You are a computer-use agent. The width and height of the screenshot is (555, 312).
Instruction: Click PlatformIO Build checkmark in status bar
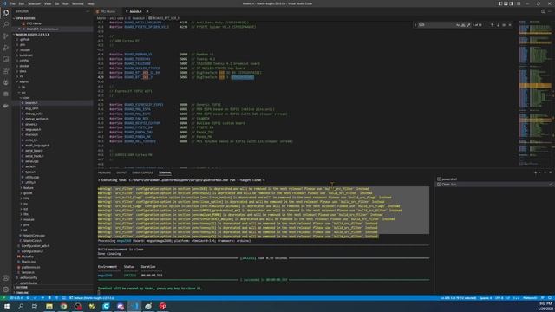coord(35,298)
